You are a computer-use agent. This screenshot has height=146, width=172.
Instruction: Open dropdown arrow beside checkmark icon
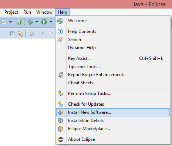tap(10, 22)
